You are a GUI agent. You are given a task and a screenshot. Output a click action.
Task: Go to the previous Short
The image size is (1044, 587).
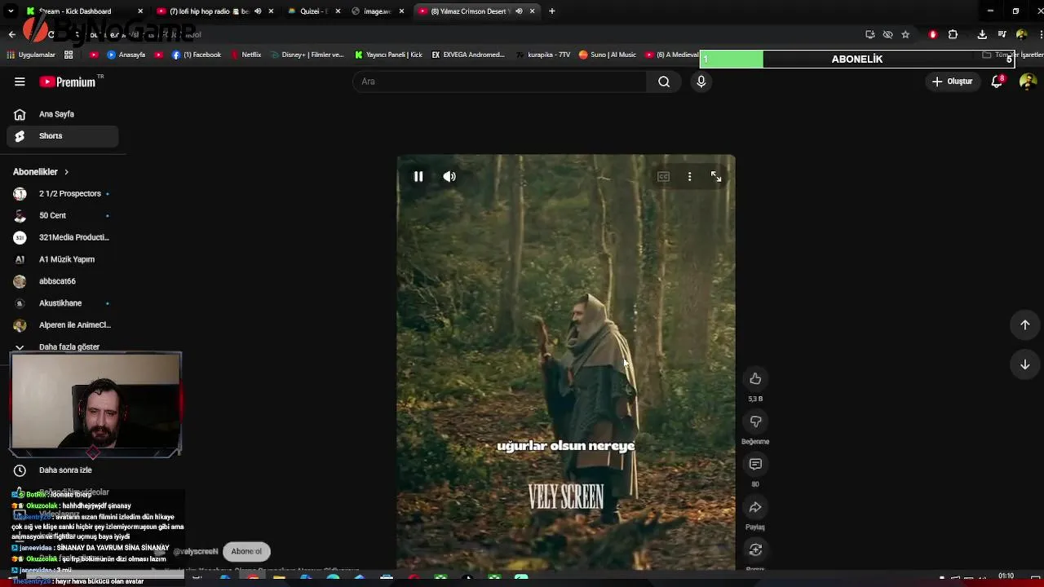click(1025, 324)
